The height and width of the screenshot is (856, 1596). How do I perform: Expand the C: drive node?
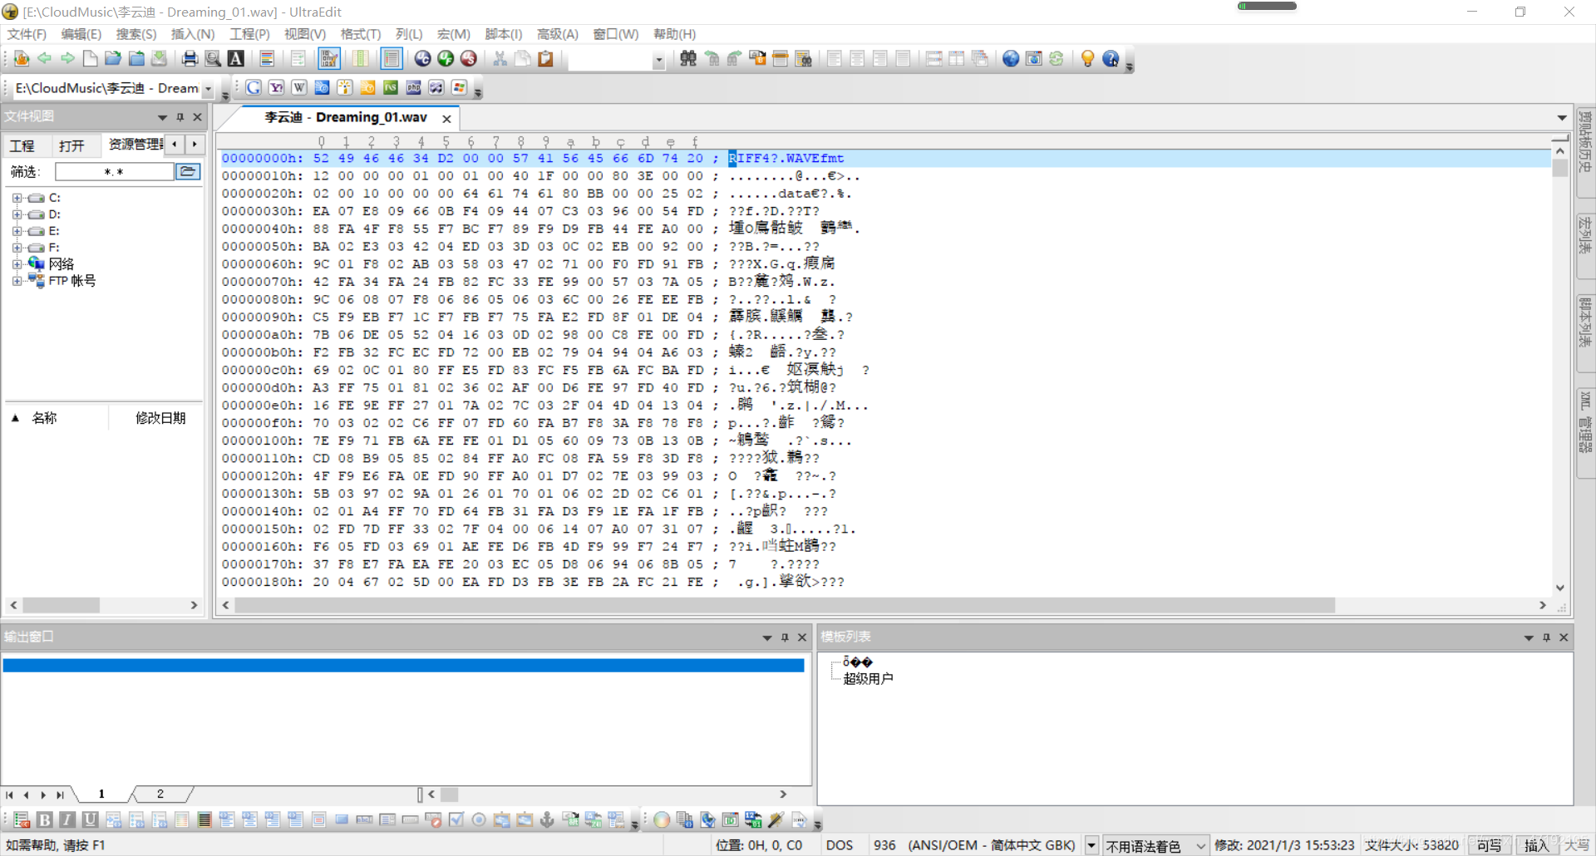[17, 198]
